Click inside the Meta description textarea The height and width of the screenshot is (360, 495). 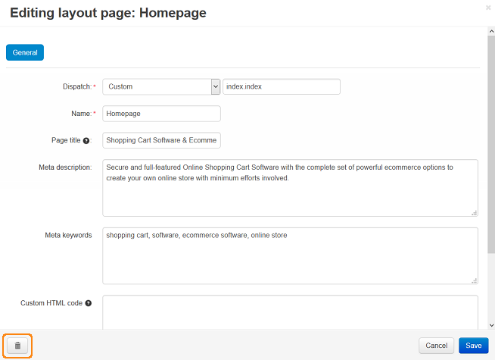pyautogui.click(x=290, y=188)
